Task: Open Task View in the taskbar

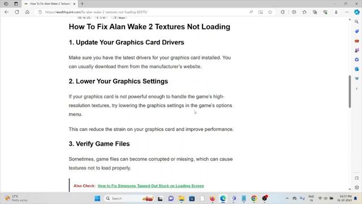Action: [x=160, y=198]
